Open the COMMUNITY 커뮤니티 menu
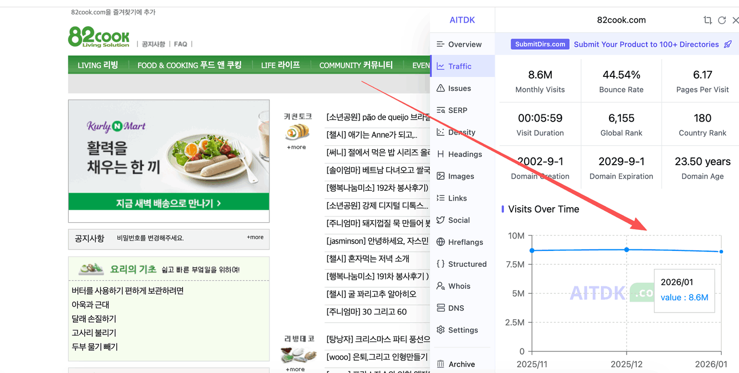 click(x=356, y=65)
